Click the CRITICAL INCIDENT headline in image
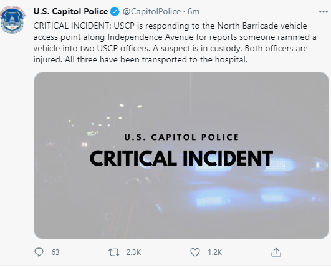This screenshot has height=268, width=331. coord(181,158)
